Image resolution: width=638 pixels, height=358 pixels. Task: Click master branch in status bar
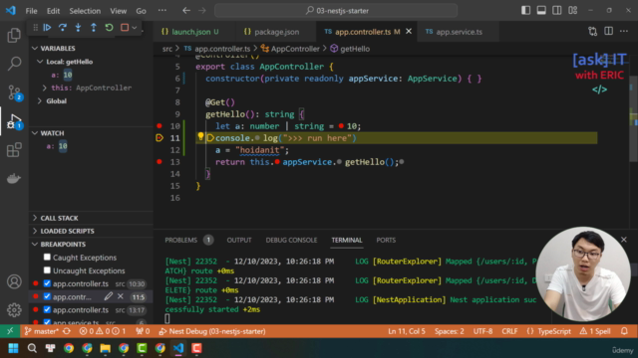tap(43, 331)
